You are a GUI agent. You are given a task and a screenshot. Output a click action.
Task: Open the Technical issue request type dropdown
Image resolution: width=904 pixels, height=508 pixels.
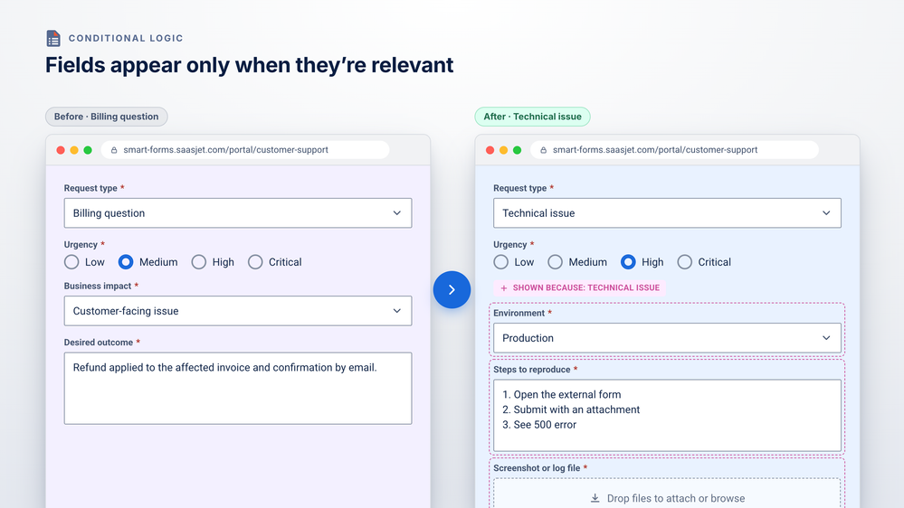[667, 213]
